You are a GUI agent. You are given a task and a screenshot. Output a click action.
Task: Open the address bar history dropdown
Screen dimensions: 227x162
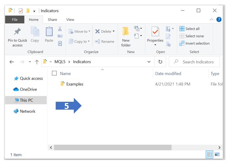tap(149, 62)
